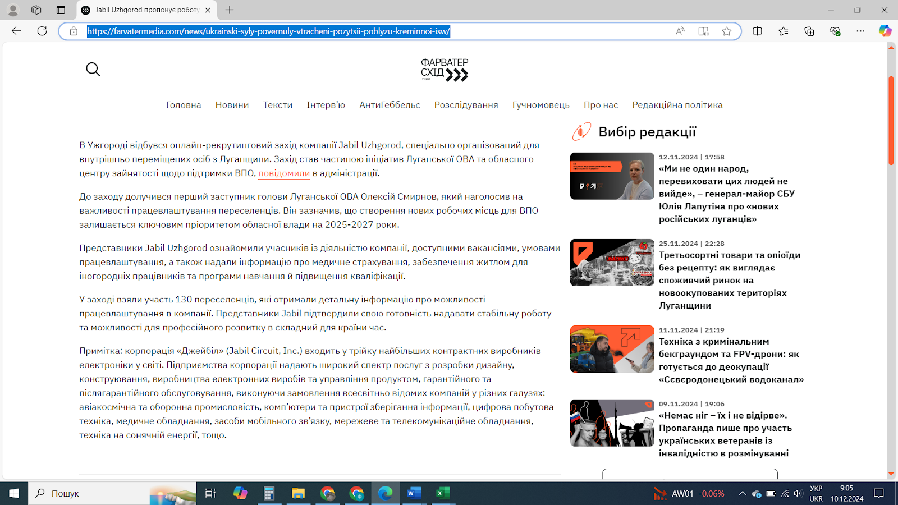
Task: Open Task View on taskbar
Action: pos(210,493)
